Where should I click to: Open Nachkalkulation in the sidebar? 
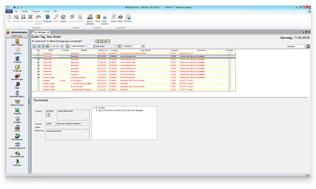tap(17, 94)
